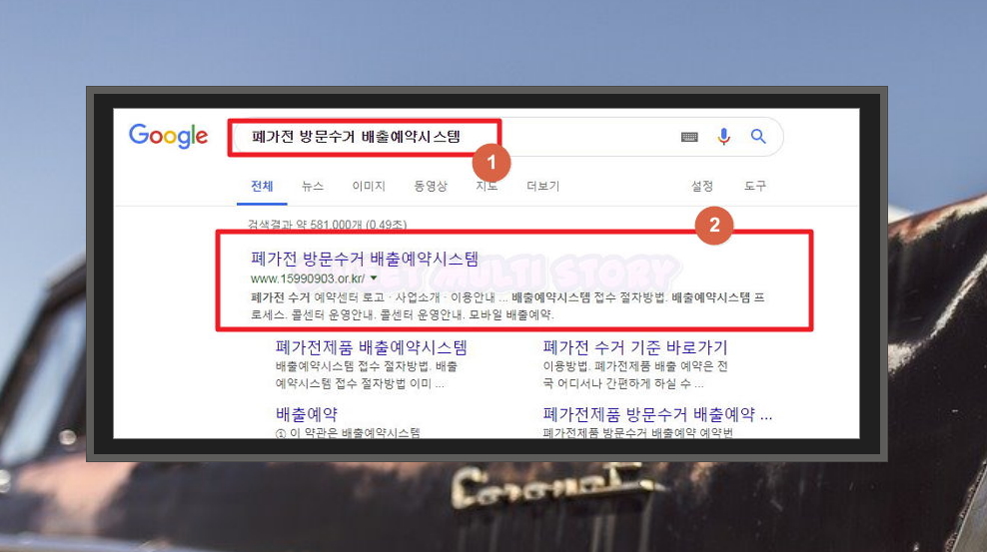The height and width of the screenshot is (552, 987).
Task: Open the 폐가전제품 배출예약시스템 sitelink
Action: tap(372, 347)
